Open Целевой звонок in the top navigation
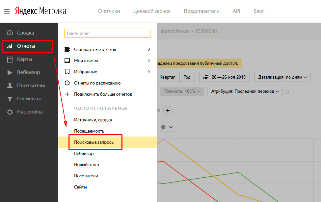The image size is (321, 202). 152,11
